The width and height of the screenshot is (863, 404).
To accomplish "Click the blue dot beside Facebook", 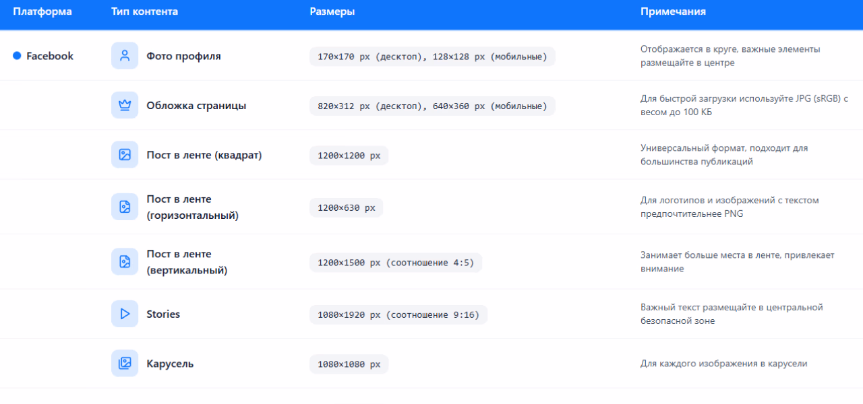I will tap(18, 56).
